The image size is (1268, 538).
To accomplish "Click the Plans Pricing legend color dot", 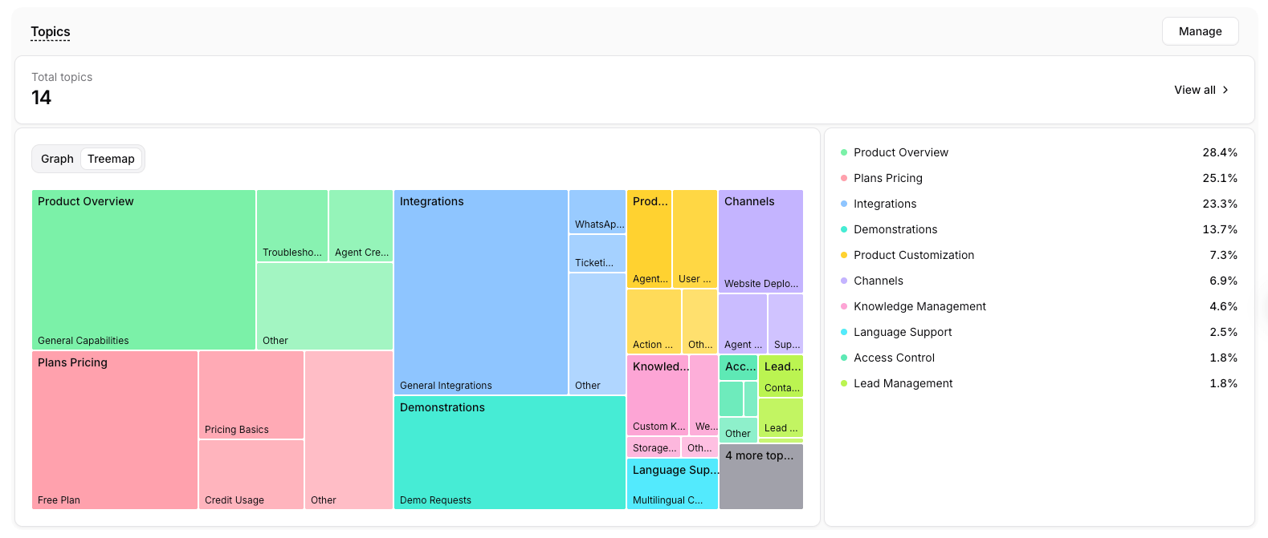I will coord(844,178).
